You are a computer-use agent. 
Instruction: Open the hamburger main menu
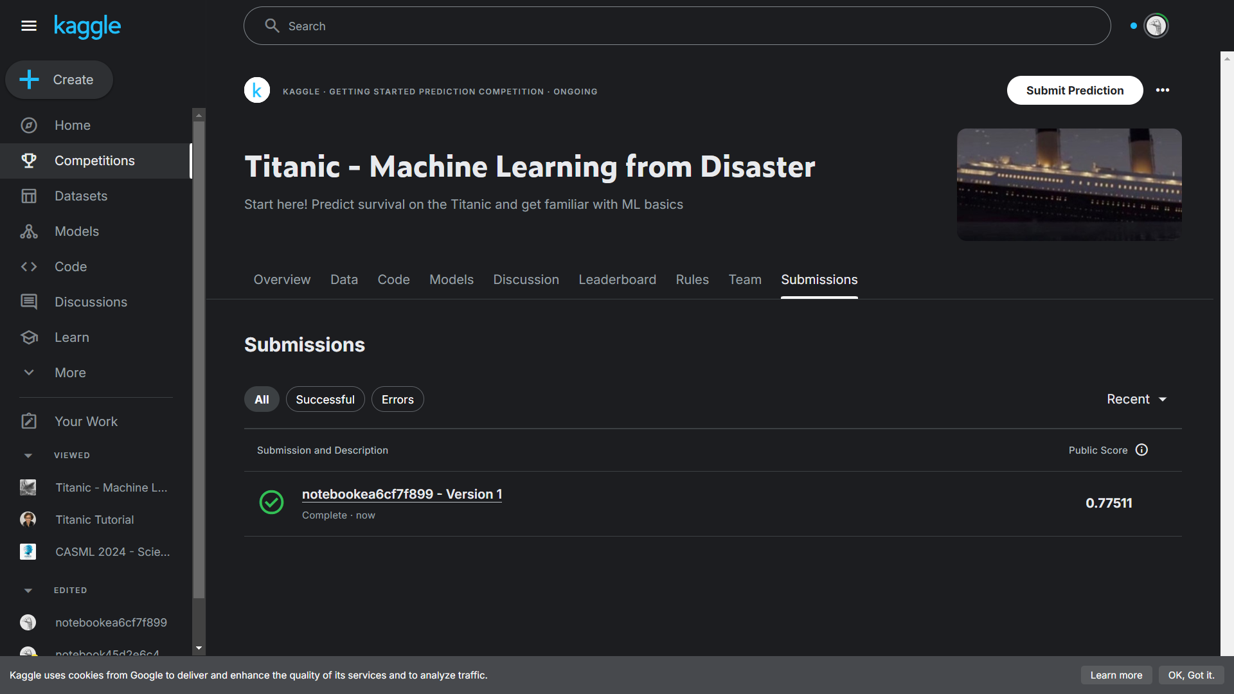(29, 26)
